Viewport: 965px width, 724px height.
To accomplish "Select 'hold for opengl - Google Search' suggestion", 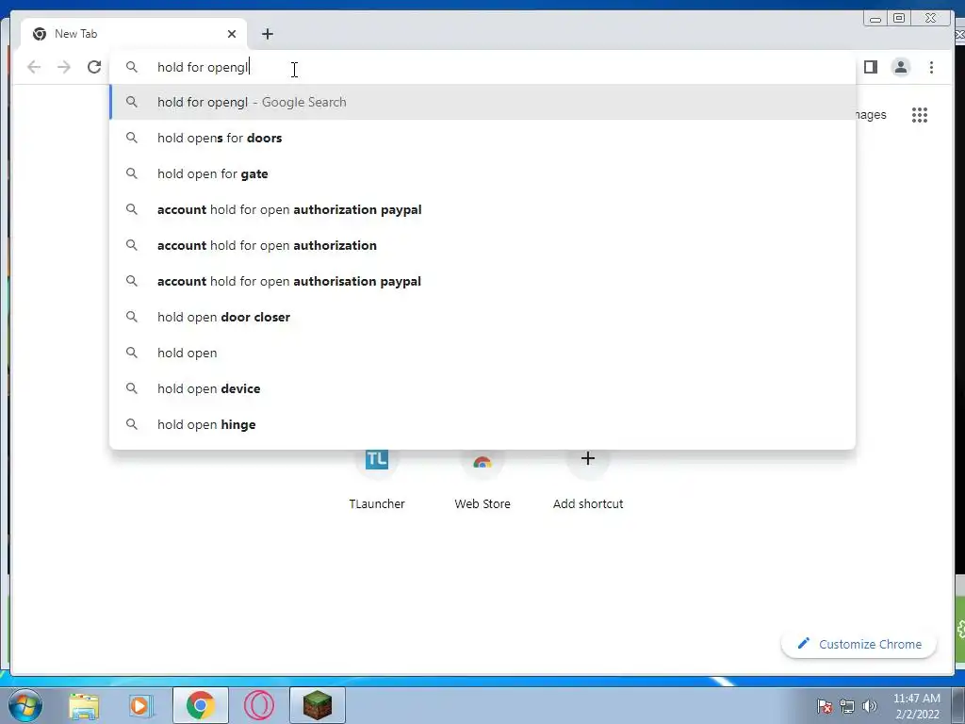I will click(x=482, y=102).
